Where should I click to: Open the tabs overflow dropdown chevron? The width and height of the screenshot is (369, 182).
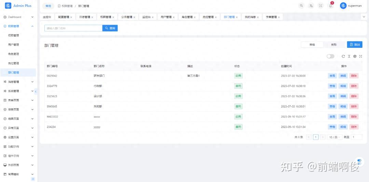[364, 17]
